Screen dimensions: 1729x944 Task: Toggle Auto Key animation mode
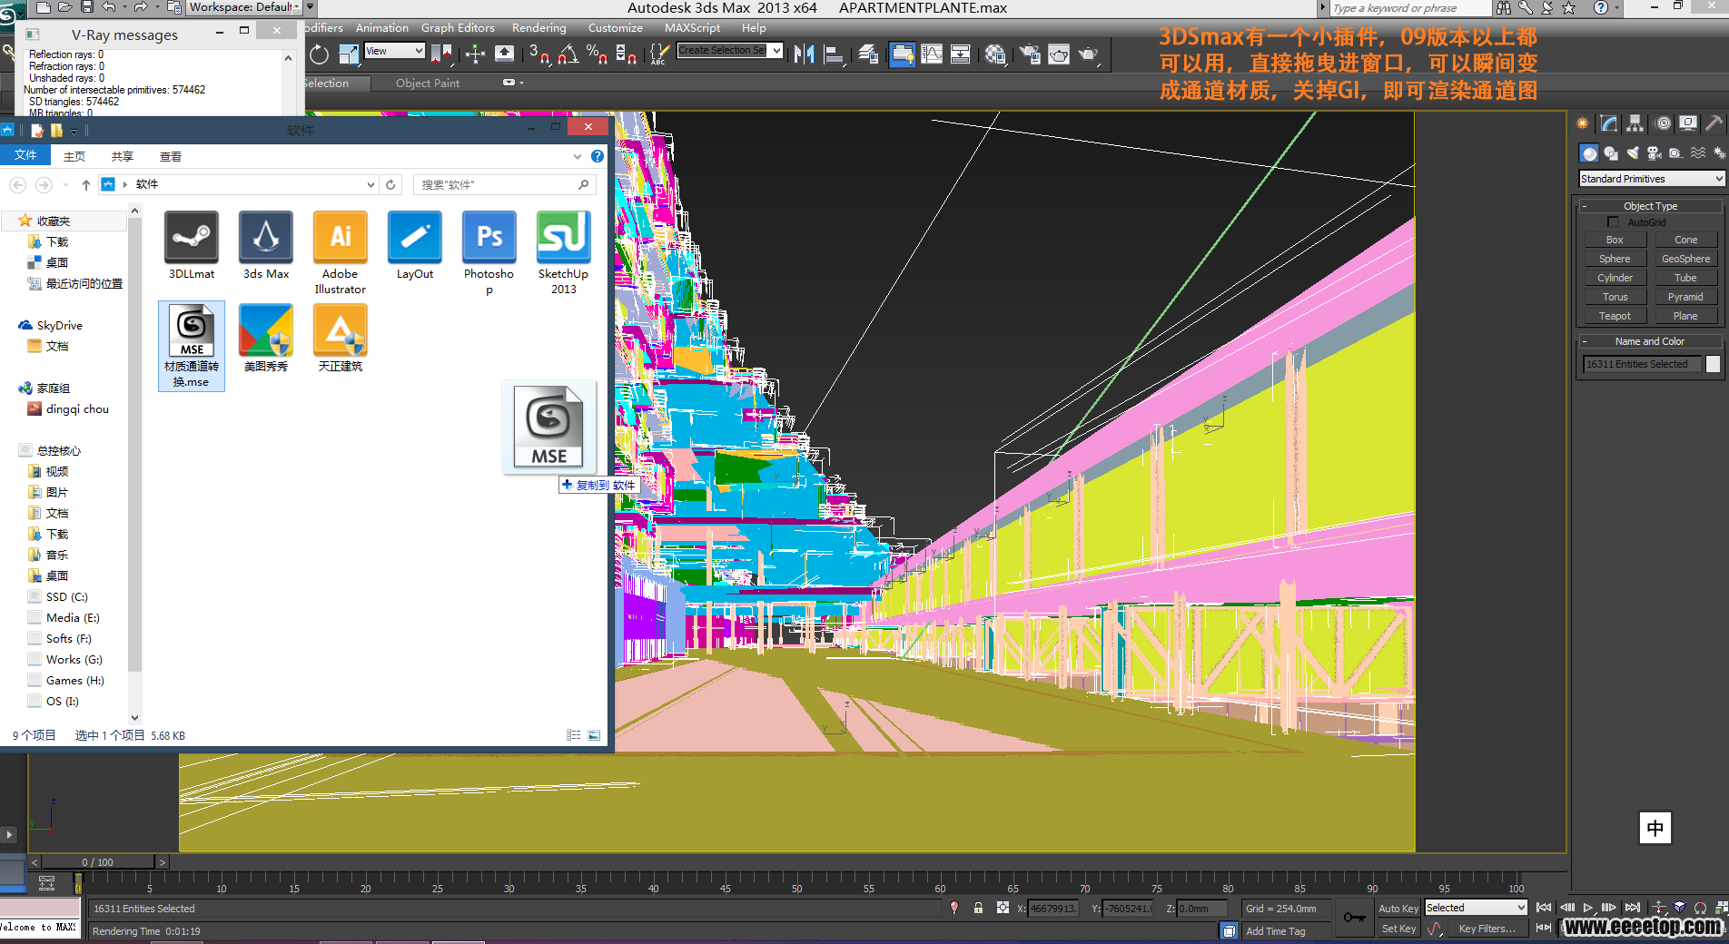[x=1398, y=909]
